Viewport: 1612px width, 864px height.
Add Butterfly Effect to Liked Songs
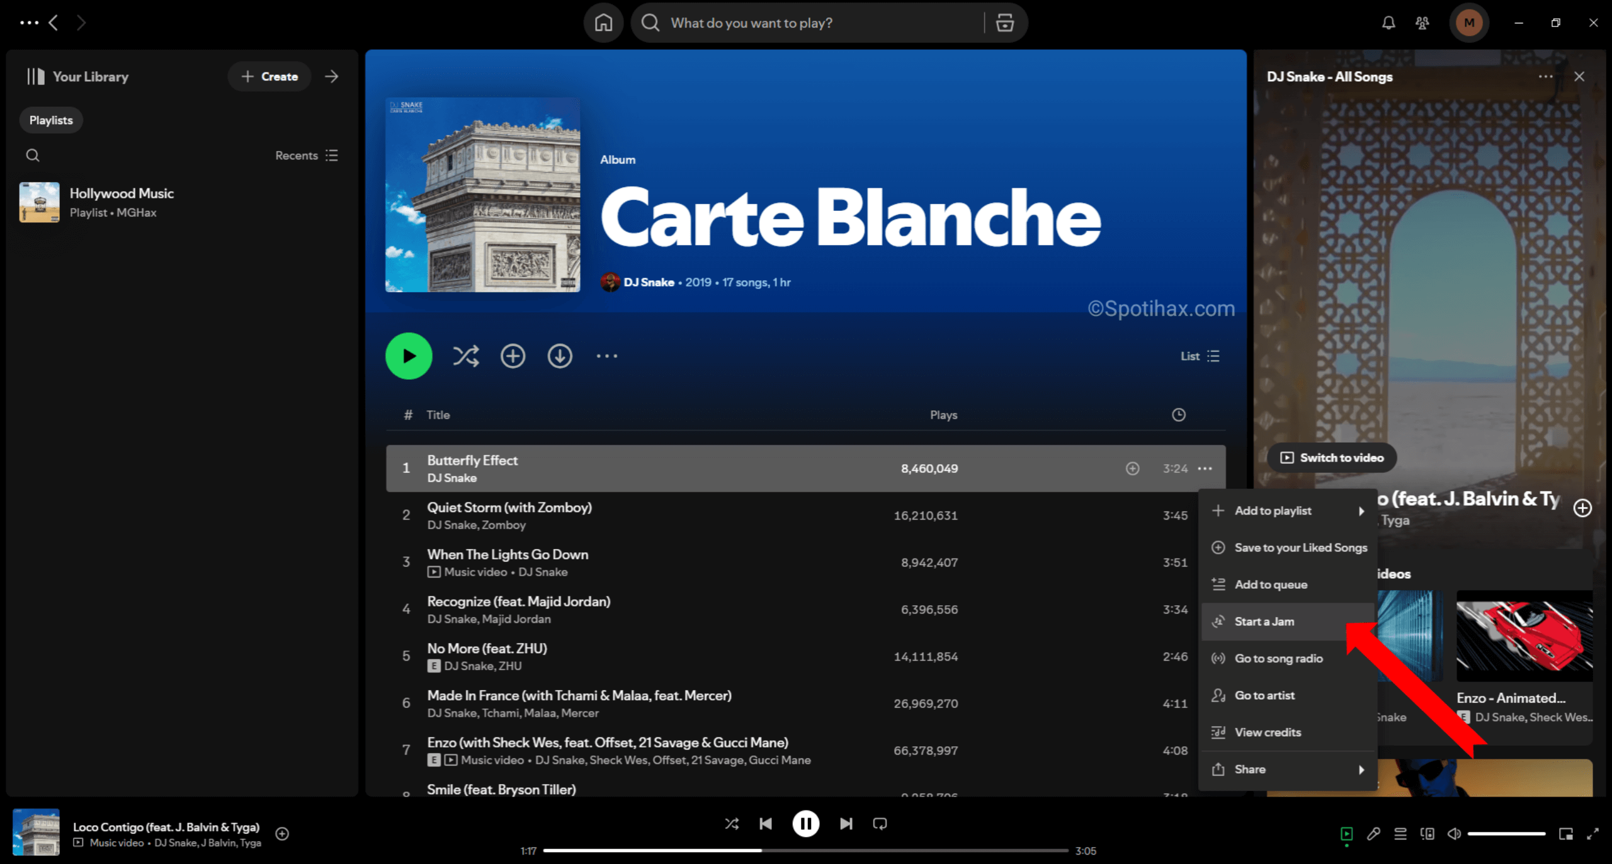(x=1132, y=469)
